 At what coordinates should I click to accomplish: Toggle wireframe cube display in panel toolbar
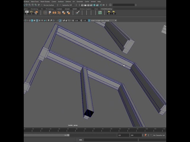coord(30,20)
